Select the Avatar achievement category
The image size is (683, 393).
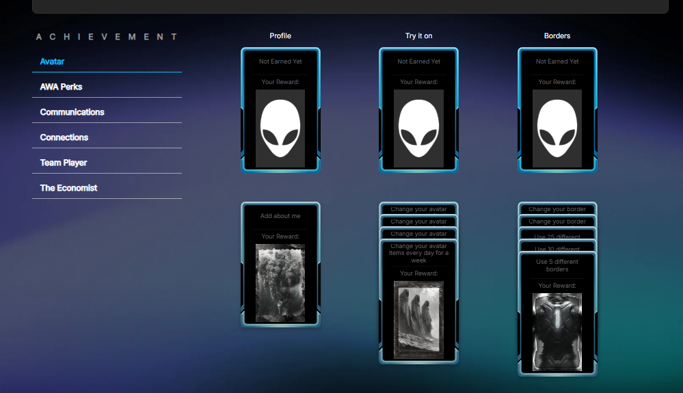tap(52, 62)
